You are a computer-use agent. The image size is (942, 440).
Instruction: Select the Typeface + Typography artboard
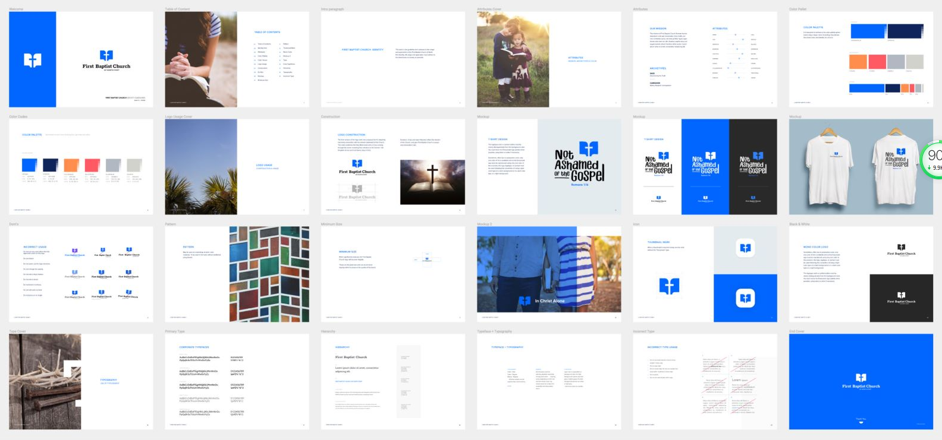click(x=549, y=382)
